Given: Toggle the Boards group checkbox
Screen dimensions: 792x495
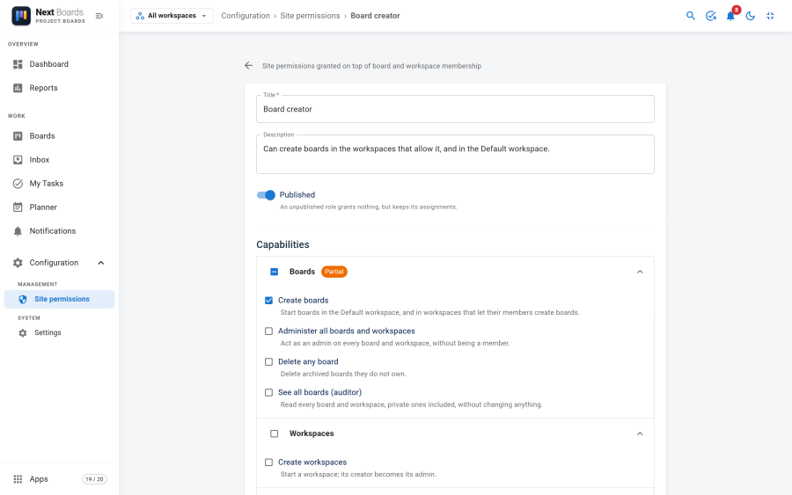Looking at the screenshot, I should point(275,272).
